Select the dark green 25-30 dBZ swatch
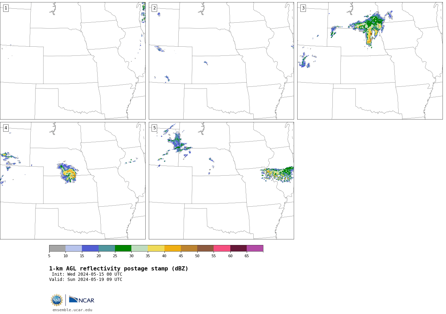This screenshot has width=446, height=314. coord(123,248)
